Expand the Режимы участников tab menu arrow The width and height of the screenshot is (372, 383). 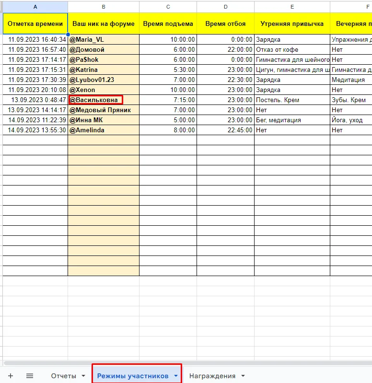pos(176,376)
